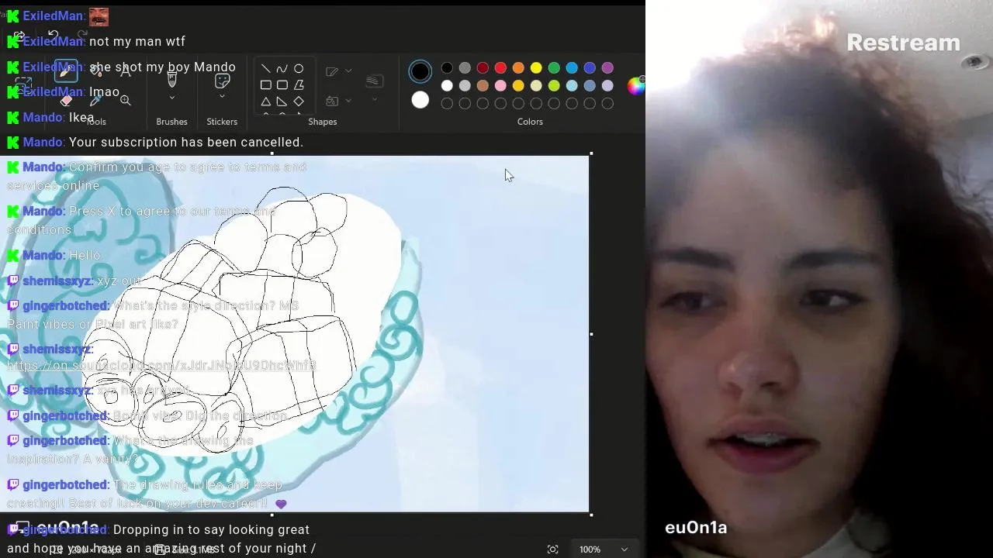Pick the yellow palette color
Image resolution: width=993 pixels, height=558 pixels.
point(536,69)
